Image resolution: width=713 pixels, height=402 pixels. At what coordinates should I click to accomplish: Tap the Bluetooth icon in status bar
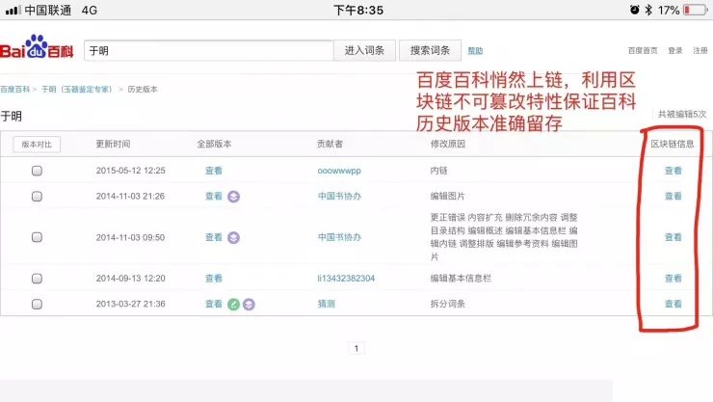(x=648, y=10)
